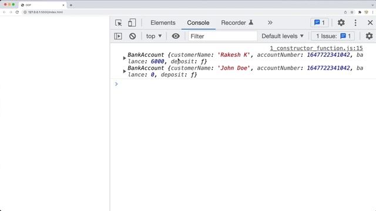Go back in browser history
This screenshot has width=376, height=211.
click(x=4, y=12)
